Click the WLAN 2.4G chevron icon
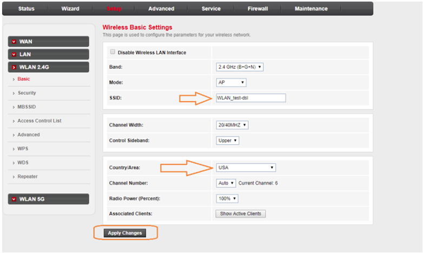Screen dimensions: 423x253 tap(14, 68)
